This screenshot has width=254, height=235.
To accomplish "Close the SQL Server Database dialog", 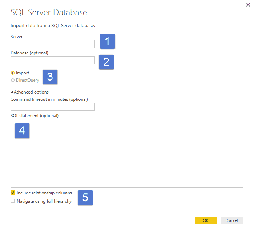I will pyautogui.click(x=248, y=5).
